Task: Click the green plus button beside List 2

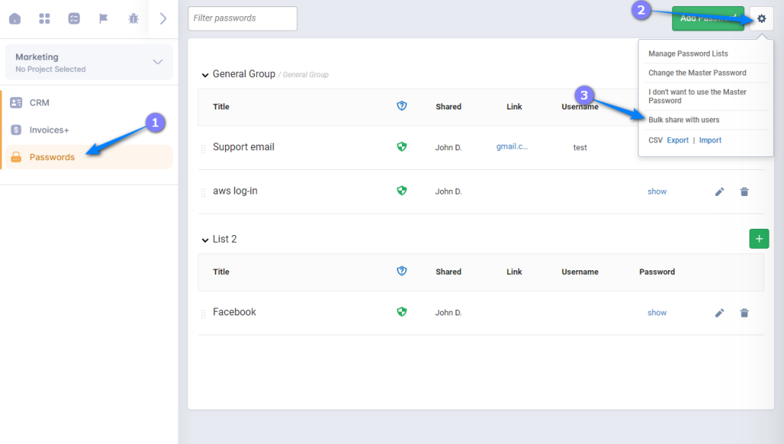Action: [759, 238]
